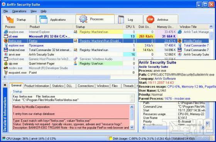
Task: Open the File menu
Action: [x=6, y=11]
